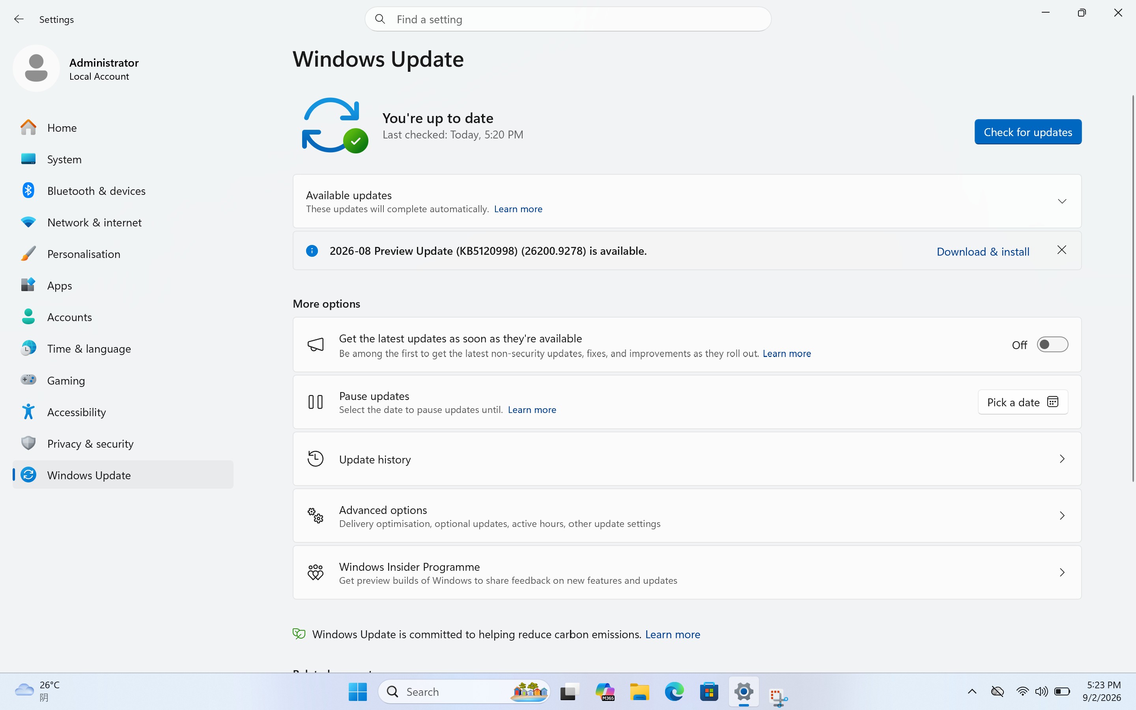
Task: Click Learn more under Pause updates
Action: tap(532, 410)
